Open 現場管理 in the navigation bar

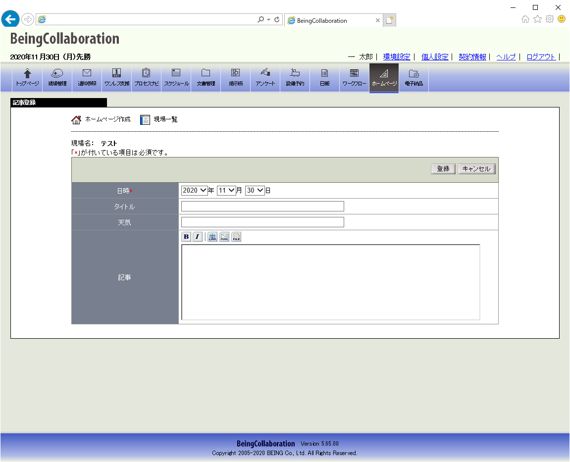click(57, 77)
